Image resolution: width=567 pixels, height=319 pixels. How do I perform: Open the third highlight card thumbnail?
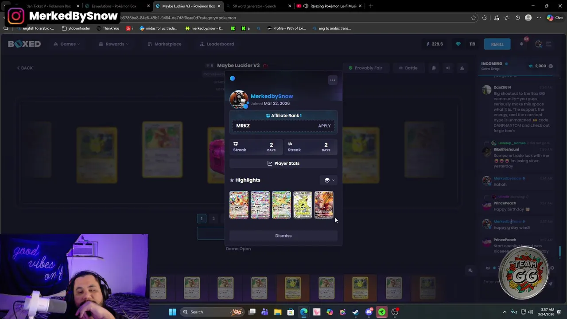(281, 205)
